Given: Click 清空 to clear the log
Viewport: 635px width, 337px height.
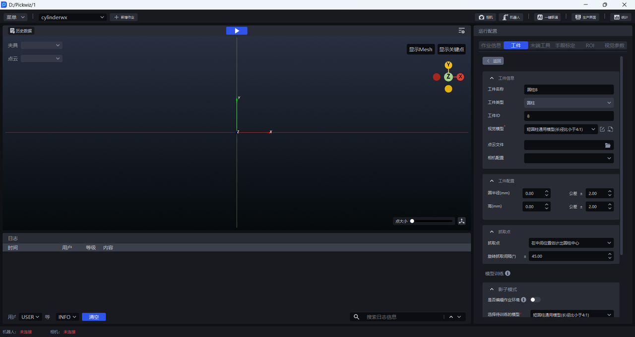Looking at the screenshot, I should point(94,317).
